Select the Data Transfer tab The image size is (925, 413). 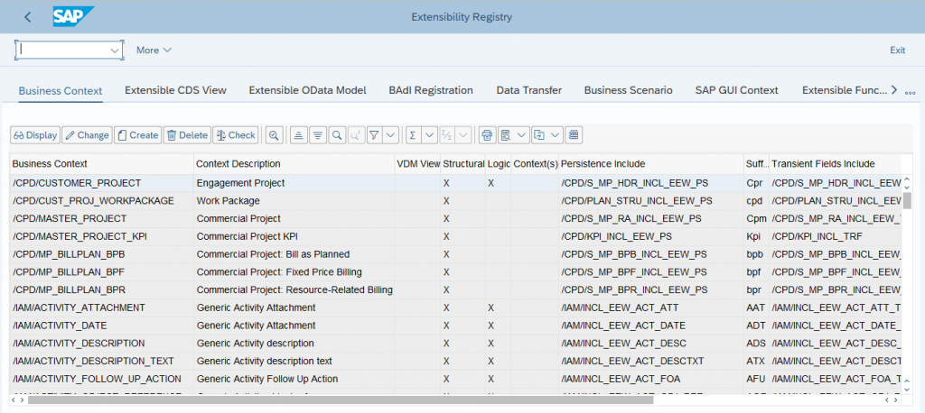[529, 90]
